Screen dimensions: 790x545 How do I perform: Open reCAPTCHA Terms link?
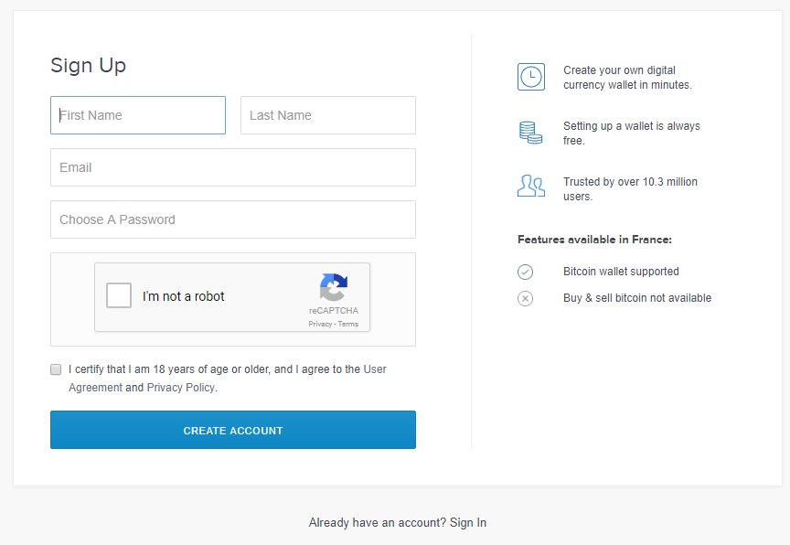tap(348, 324)
